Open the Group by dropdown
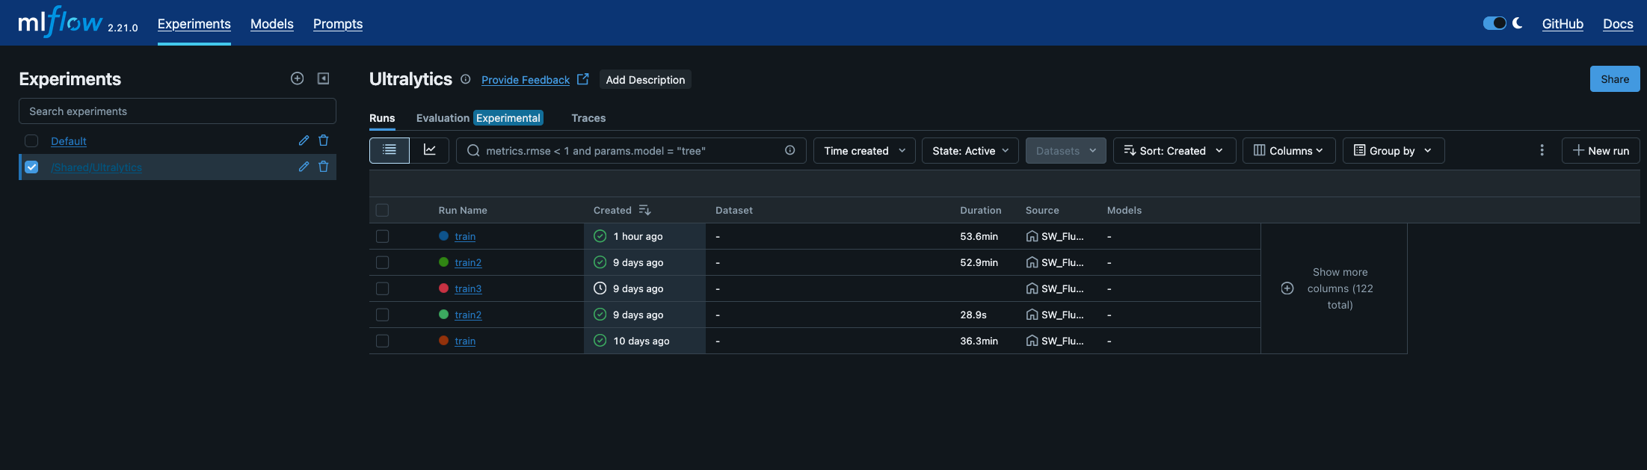Screen dimensions: 1647x470 (1393, 150)
